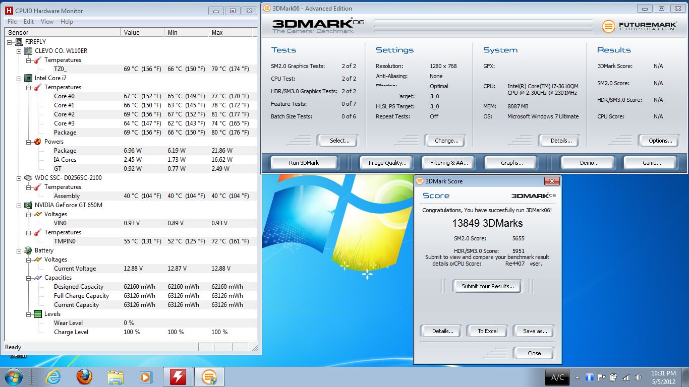
Task: Collapse the NVIDIA GeForce GT 650M node
Action: [19, 205]
